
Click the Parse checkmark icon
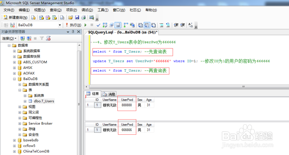(99, 25)
